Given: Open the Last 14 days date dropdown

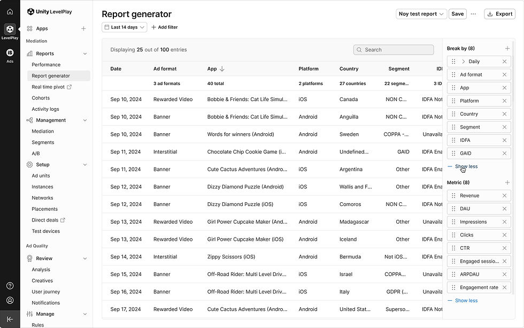Looking at the screenshot, I should 124,27.
